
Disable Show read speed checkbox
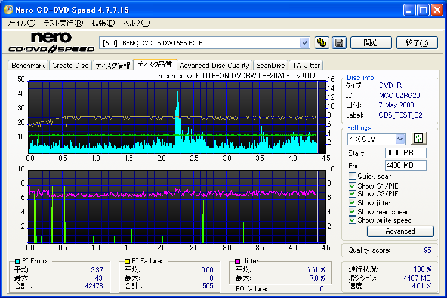[352, 212]
